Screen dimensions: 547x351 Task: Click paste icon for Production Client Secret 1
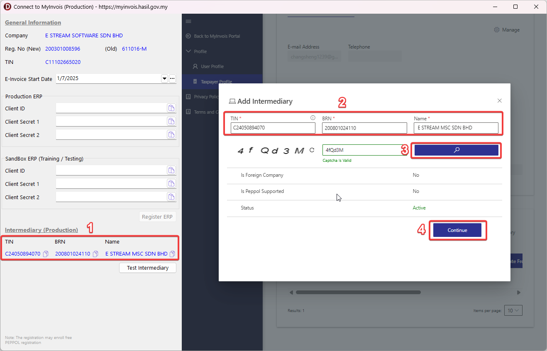[x=171, y=122]
